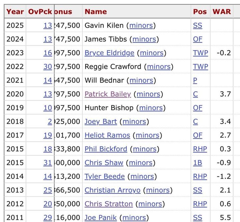Image resolution: width=240 pixels, height=222 pixels.
Task: Open Joe Panik's player link
Action: pyautogui.click(x=101, y=218)
